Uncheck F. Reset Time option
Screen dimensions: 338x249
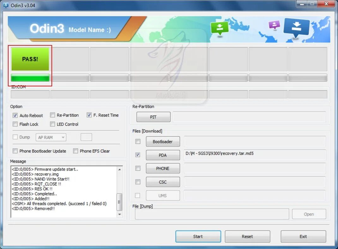coord(89,115)
